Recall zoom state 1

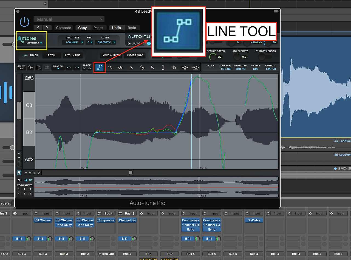coord(19,189)
